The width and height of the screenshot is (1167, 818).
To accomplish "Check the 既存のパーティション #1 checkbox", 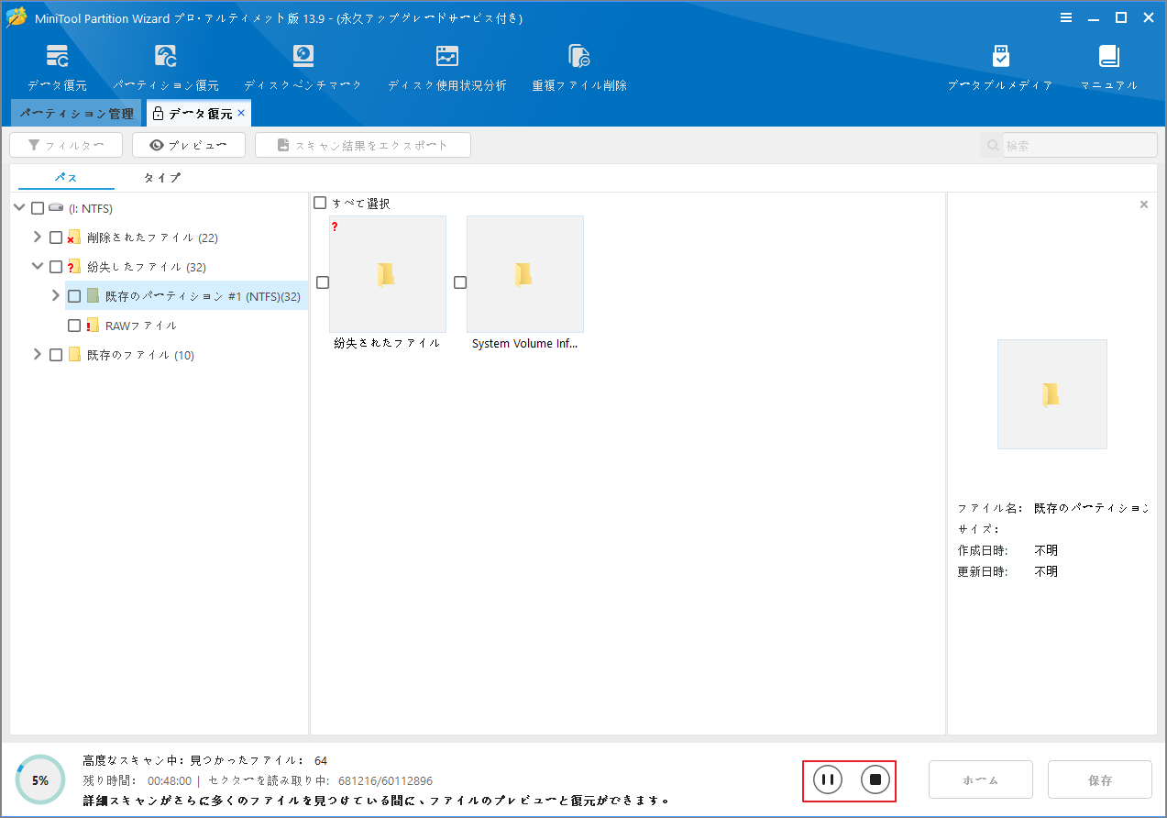I will click(x=74, y=296).
